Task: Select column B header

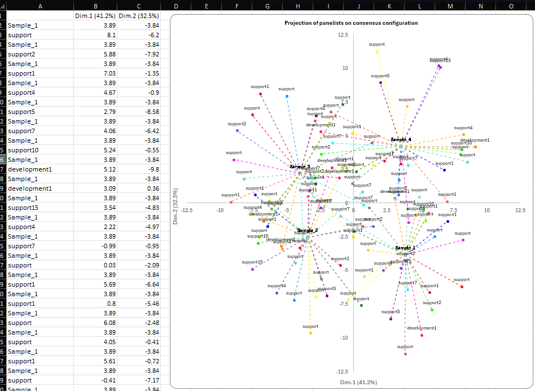Action: (x=95, y=6)
